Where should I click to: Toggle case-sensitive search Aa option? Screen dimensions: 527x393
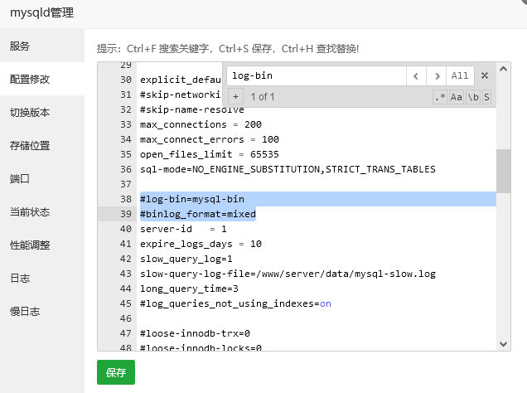[x=456, y=97]
